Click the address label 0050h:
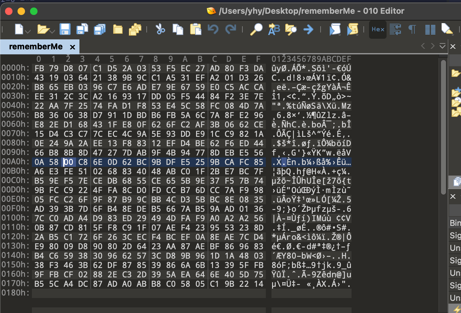 16,115
